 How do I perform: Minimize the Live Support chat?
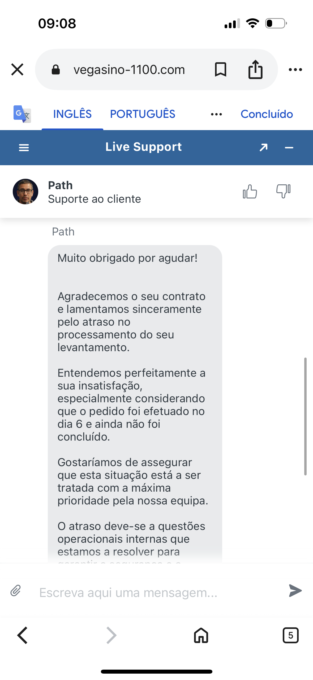[x=289, y=148]
